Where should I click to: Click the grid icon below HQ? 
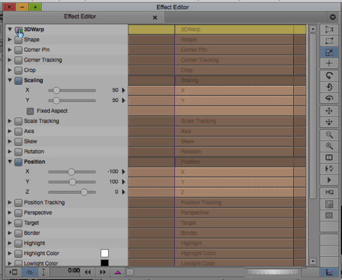(329, 204)
